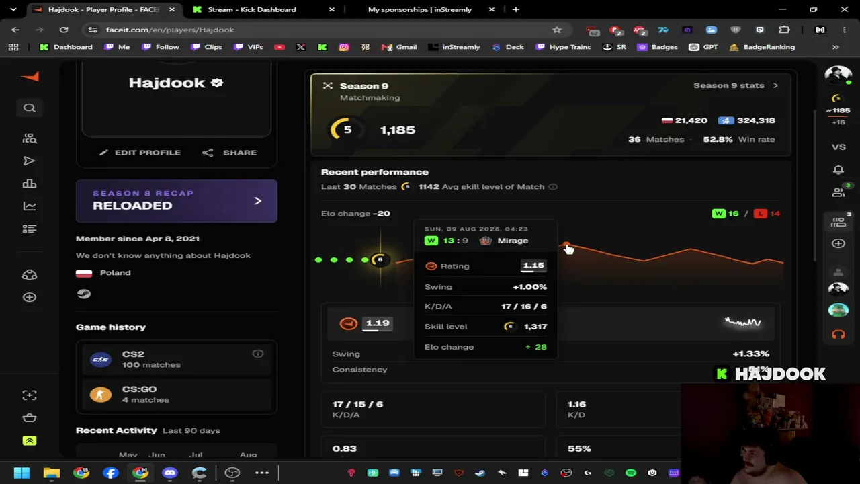Click the verified badge next to Hajdook
The image size is (860, 484).
point(217,83)
